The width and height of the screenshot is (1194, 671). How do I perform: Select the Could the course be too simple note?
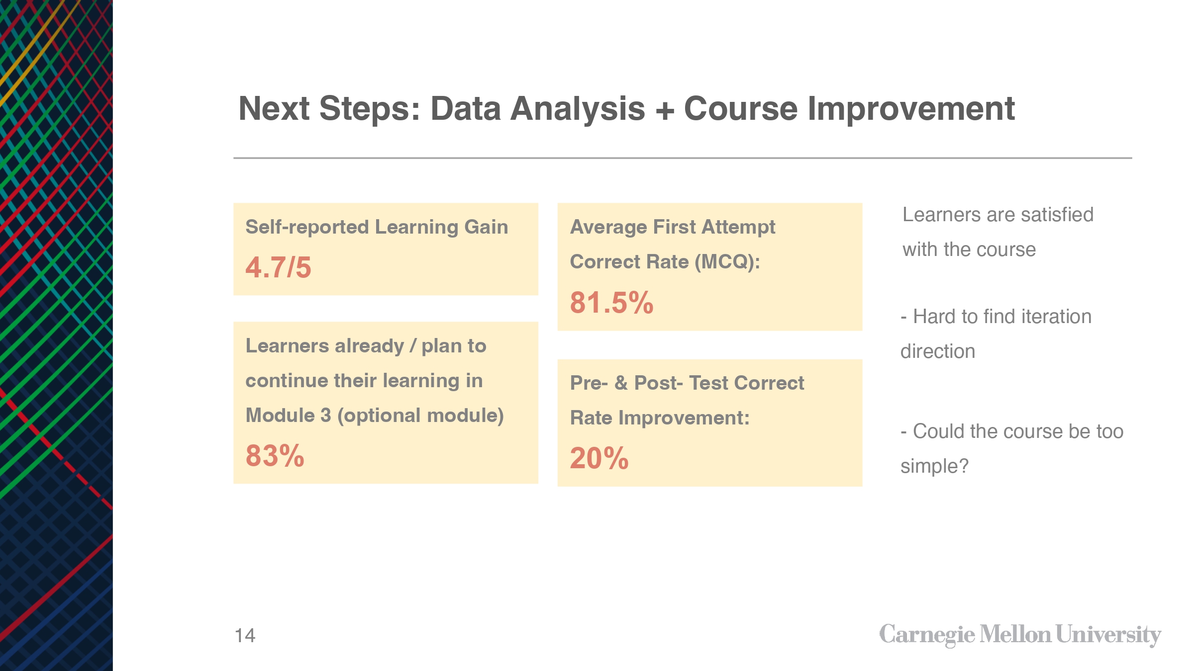tap(1011, 448)
